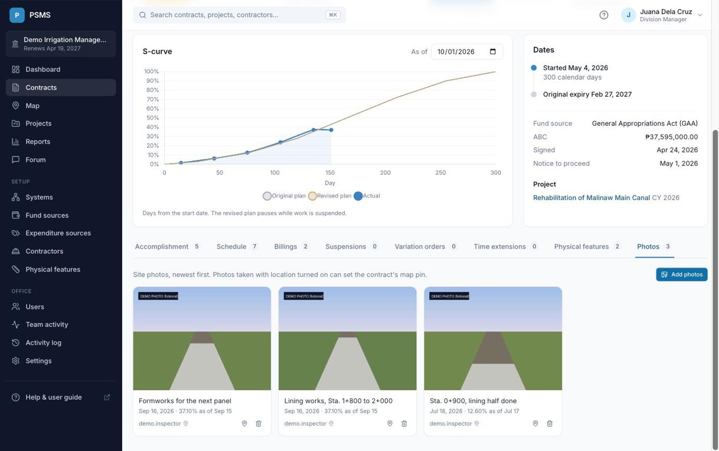Open the 'Sta. 0+900, lining half done' thumbnail

(x=493, y=339)
